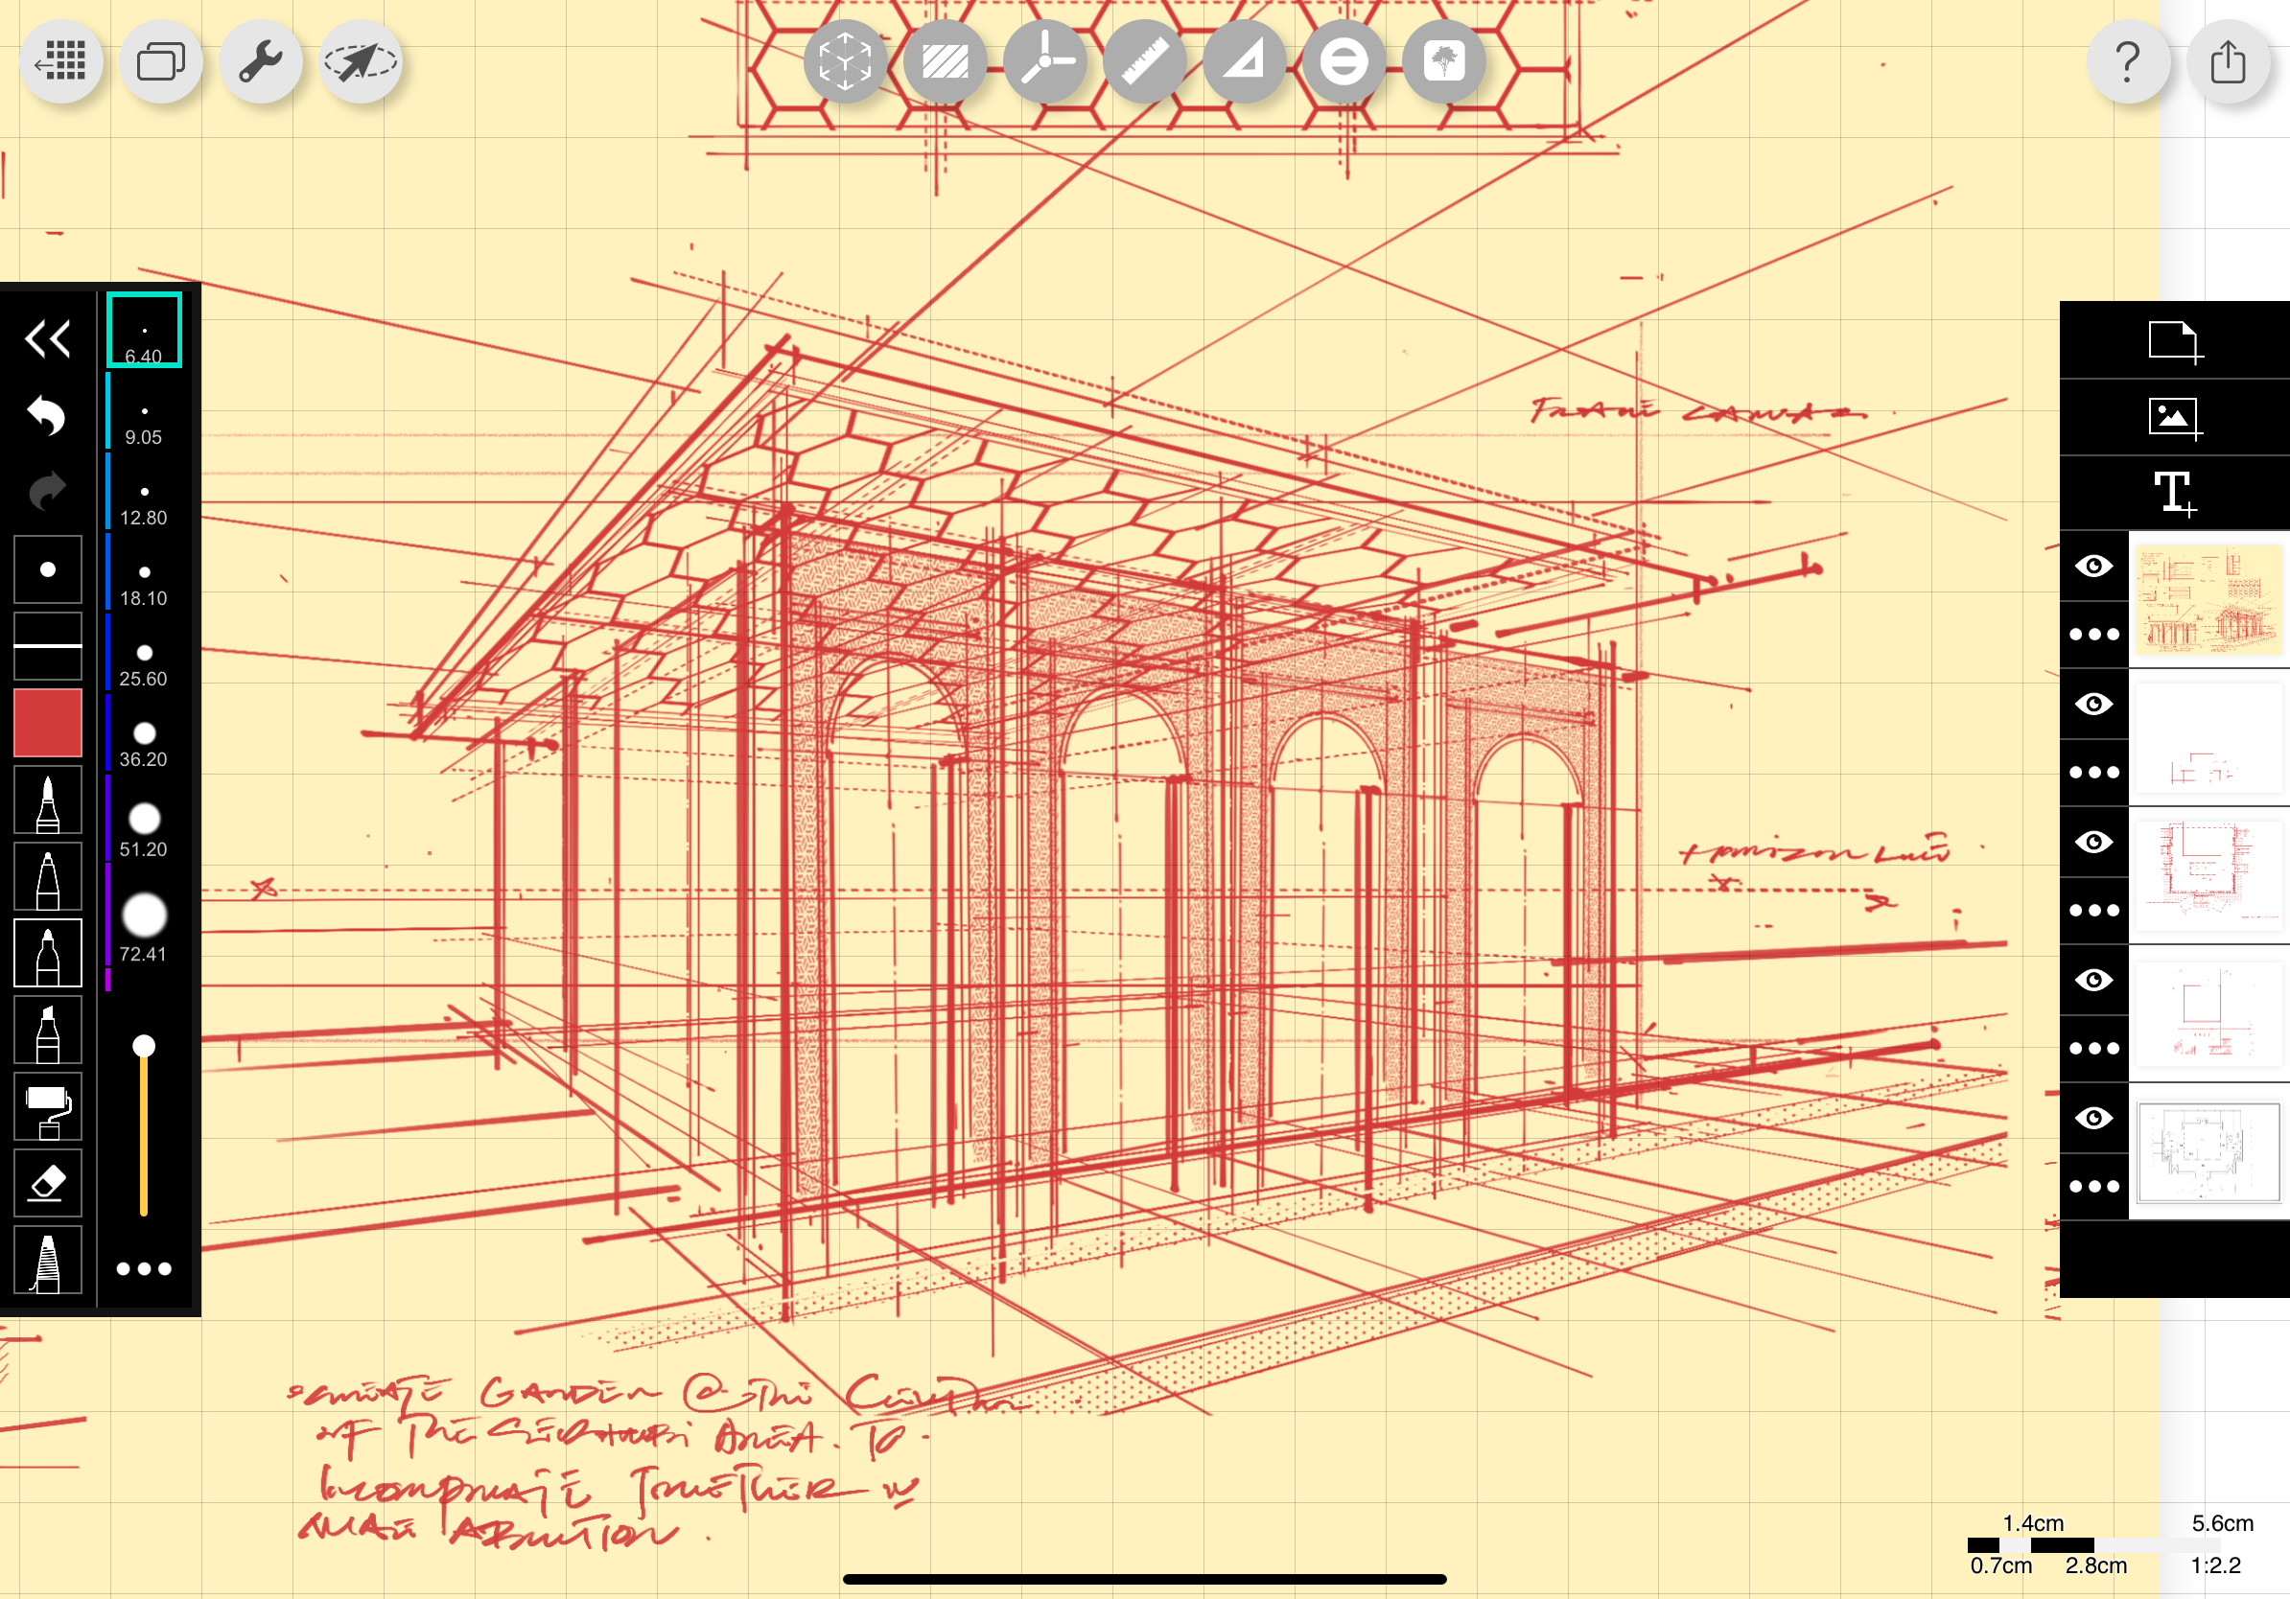The height and width of the screenshot is (1599, 2290).
Task: Open options for top sketch layer
Action: pos(2093,634)
